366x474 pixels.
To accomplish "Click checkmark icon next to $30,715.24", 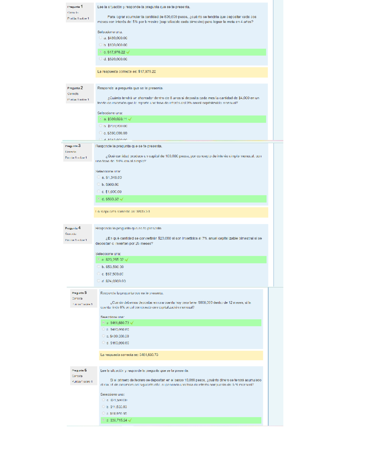I will [130, 420].
